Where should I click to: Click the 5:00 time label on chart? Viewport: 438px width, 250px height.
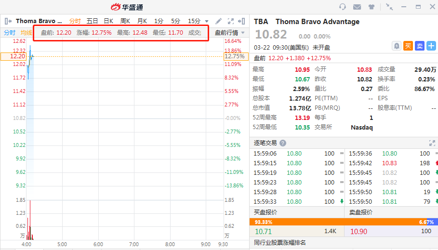pos(62,244)
